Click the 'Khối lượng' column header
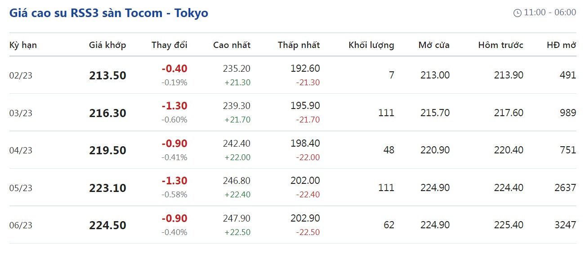Screen dimensions: 585x257 tap(371, 45)
